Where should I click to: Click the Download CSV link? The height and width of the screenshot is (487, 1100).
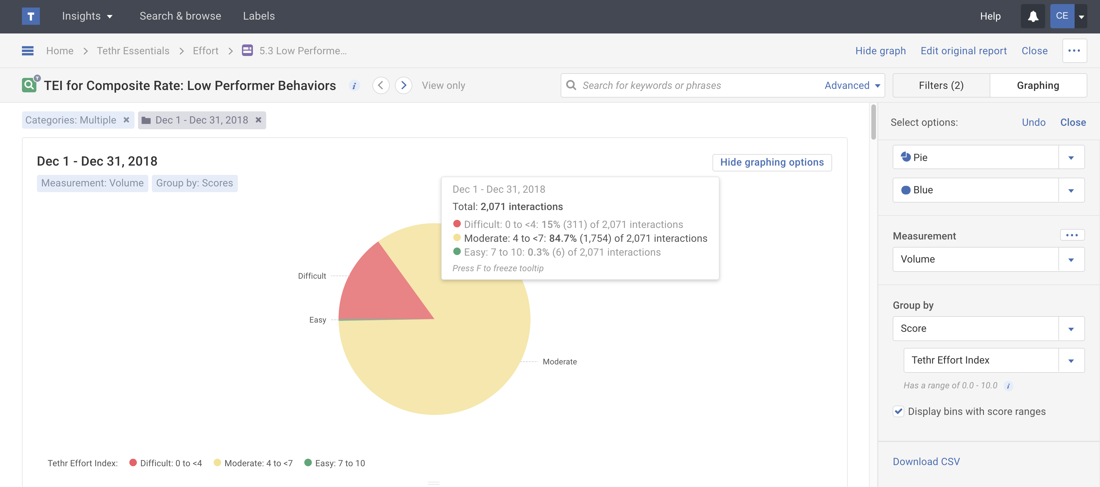coord(926,462)
